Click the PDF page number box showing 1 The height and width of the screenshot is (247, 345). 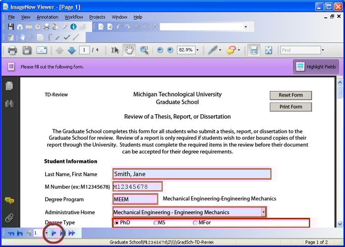(x=84, y=50)
